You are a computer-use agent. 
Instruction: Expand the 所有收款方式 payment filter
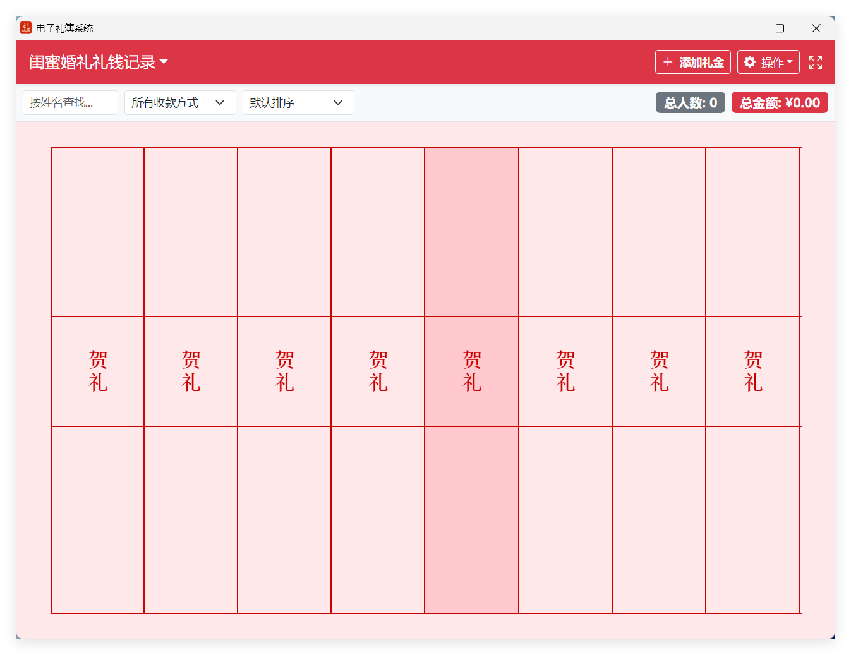coord(180,103)
